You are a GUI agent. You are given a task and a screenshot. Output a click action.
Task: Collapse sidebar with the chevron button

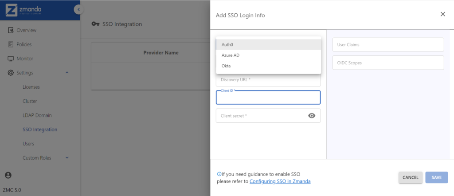78,10
